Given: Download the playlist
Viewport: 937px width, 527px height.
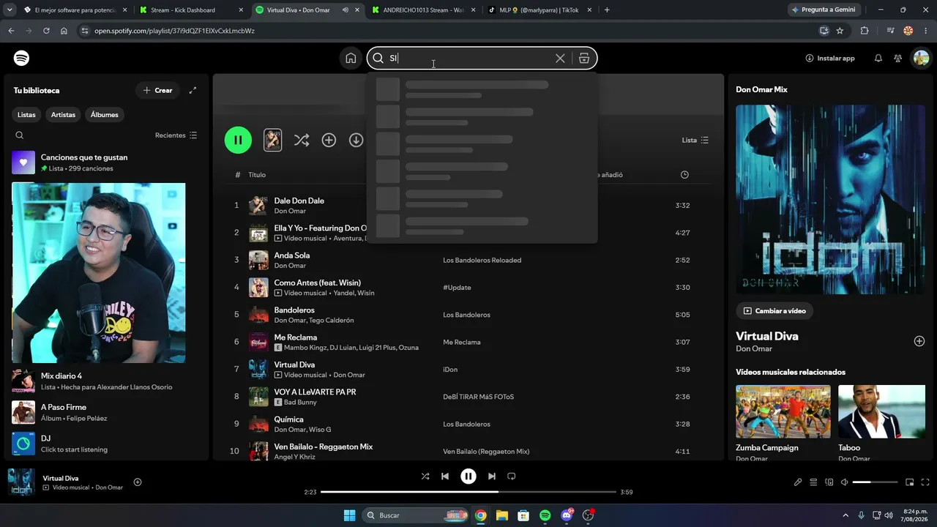Looking at the screenshot, I should [356, 140].
